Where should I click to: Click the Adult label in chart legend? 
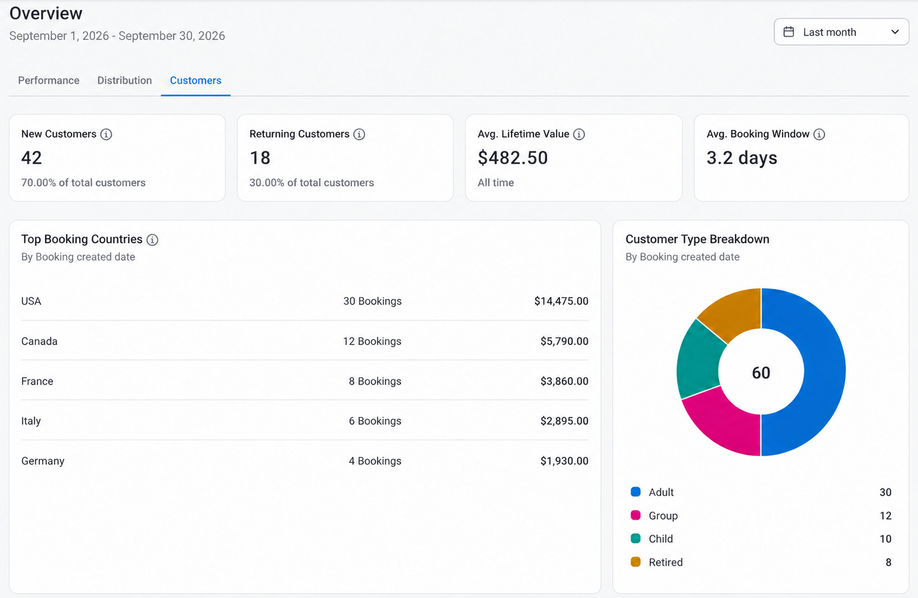pos(661,492)
